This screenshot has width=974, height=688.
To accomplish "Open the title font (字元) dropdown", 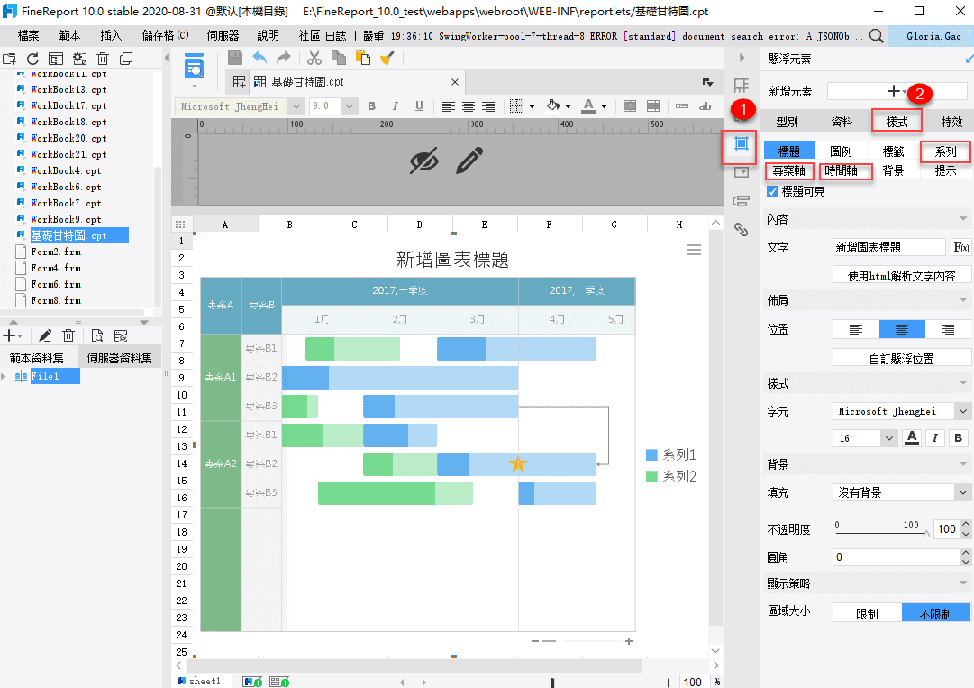I will tap(963, 411).
